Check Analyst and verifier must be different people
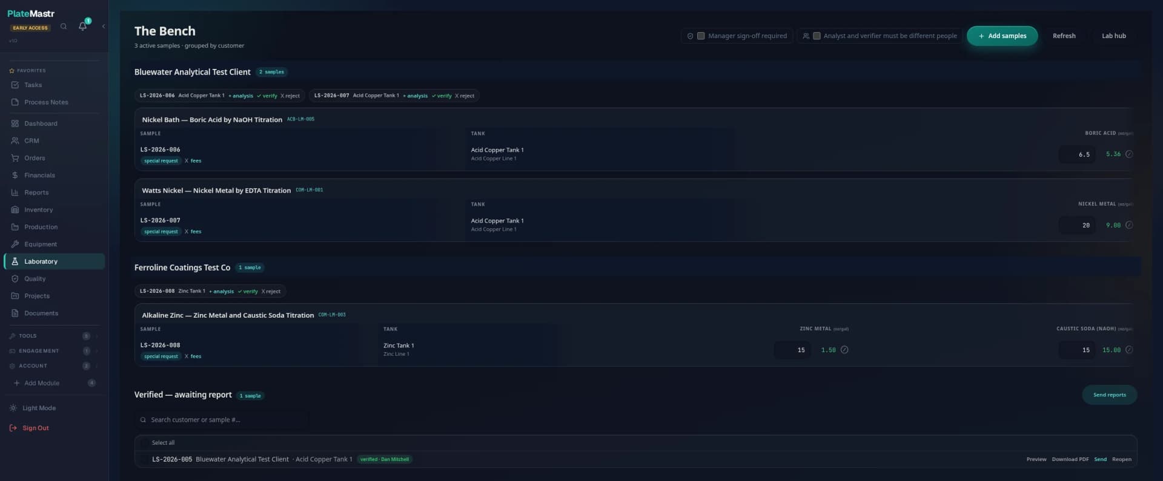 (817, 36)
